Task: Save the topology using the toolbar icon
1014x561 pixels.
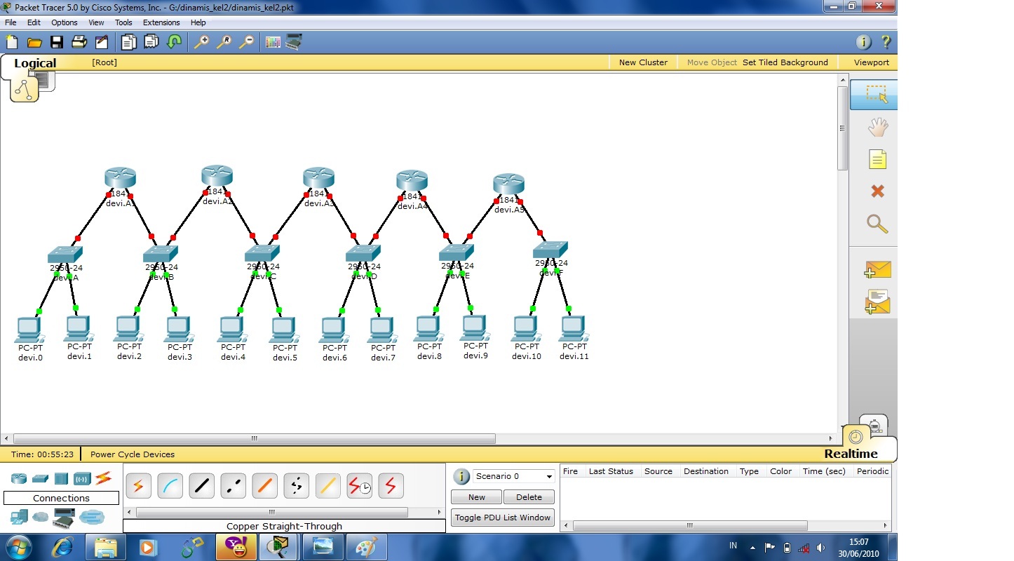Action: click(56, 42)
